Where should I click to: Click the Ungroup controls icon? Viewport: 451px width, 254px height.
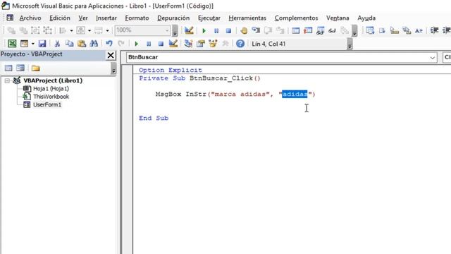(x=47, y=30)
